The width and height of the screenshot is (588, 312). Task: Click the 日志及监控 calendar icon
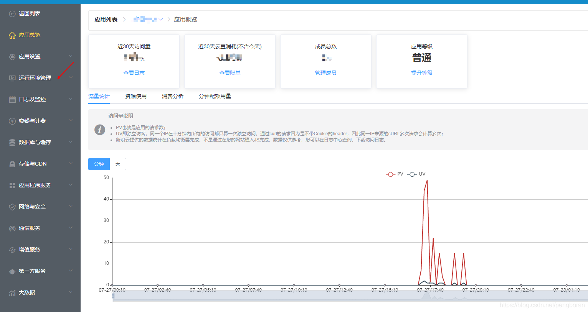pos(12,100)
